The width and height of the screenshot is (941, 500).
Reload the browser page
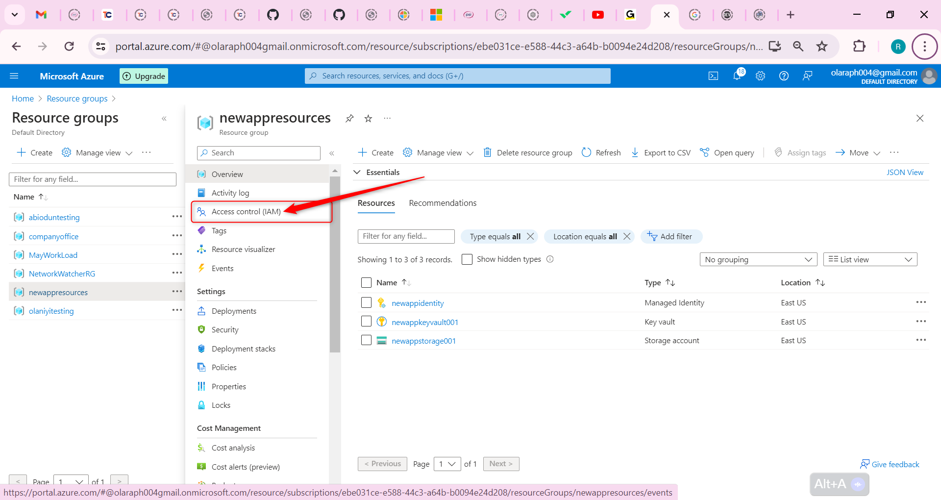[69, 46]
